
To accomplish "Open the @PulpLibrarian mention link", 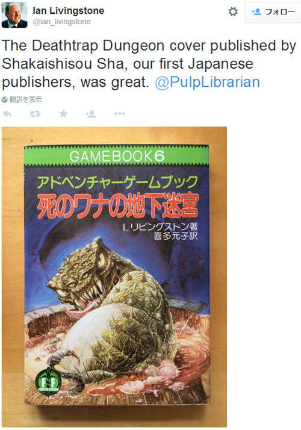I will pyautogui.click(x=207, y=82).
